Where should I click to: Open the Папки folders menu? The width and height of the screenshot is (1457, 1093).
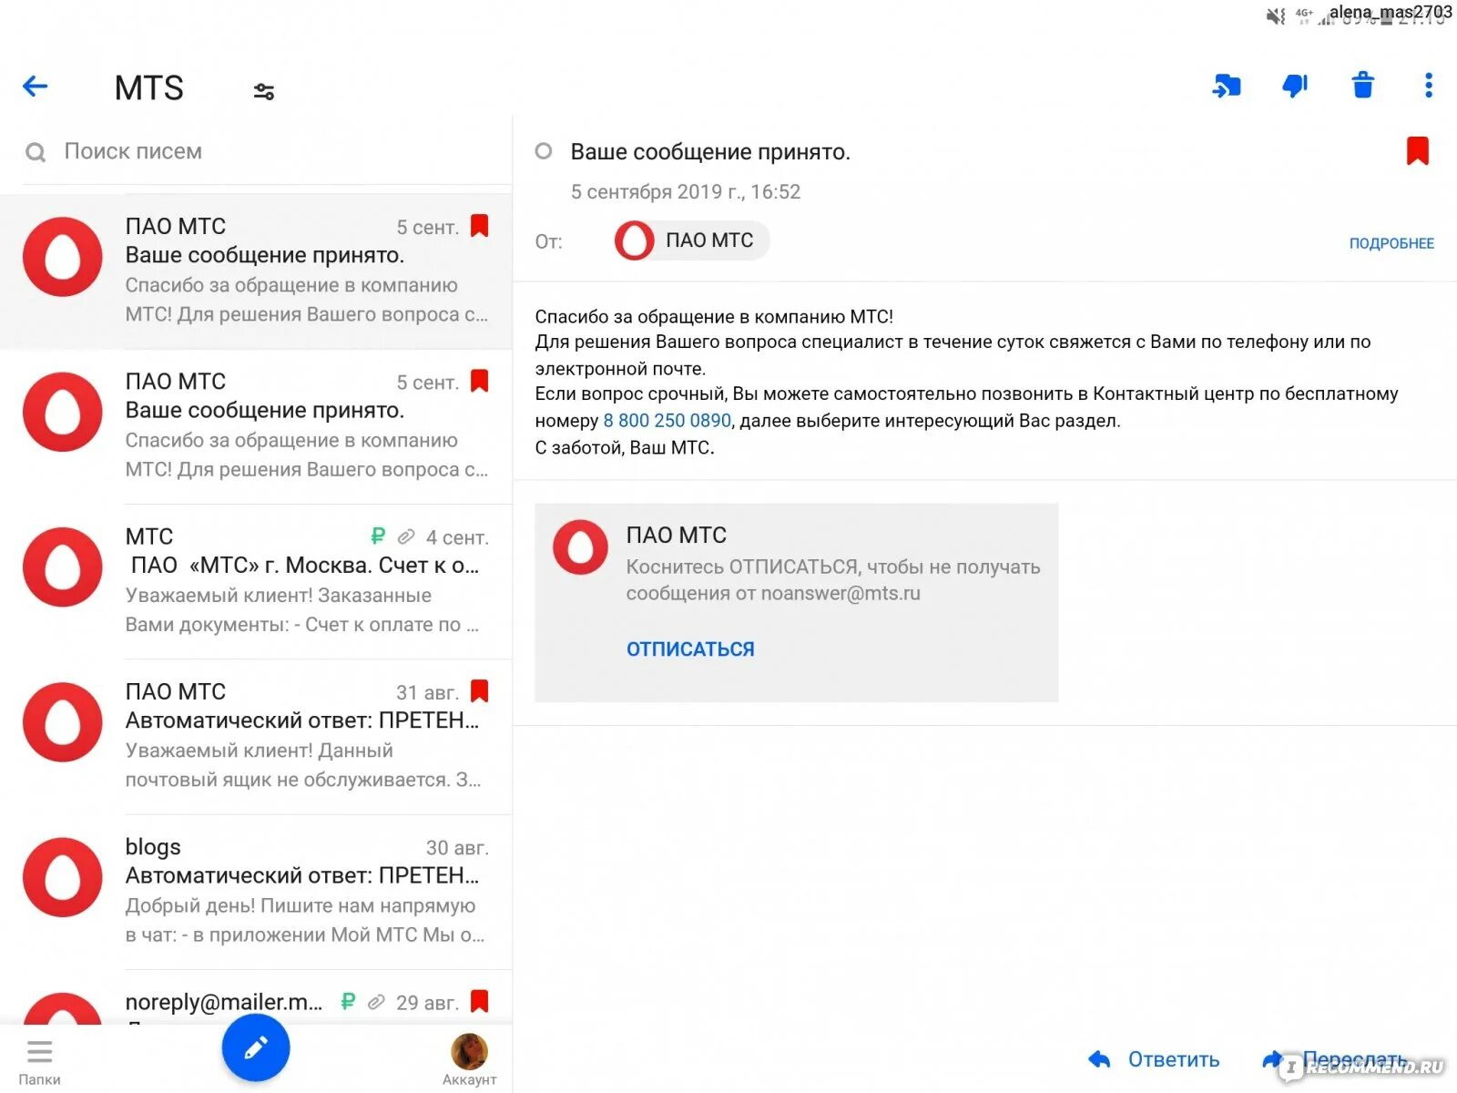point(39,1062)
